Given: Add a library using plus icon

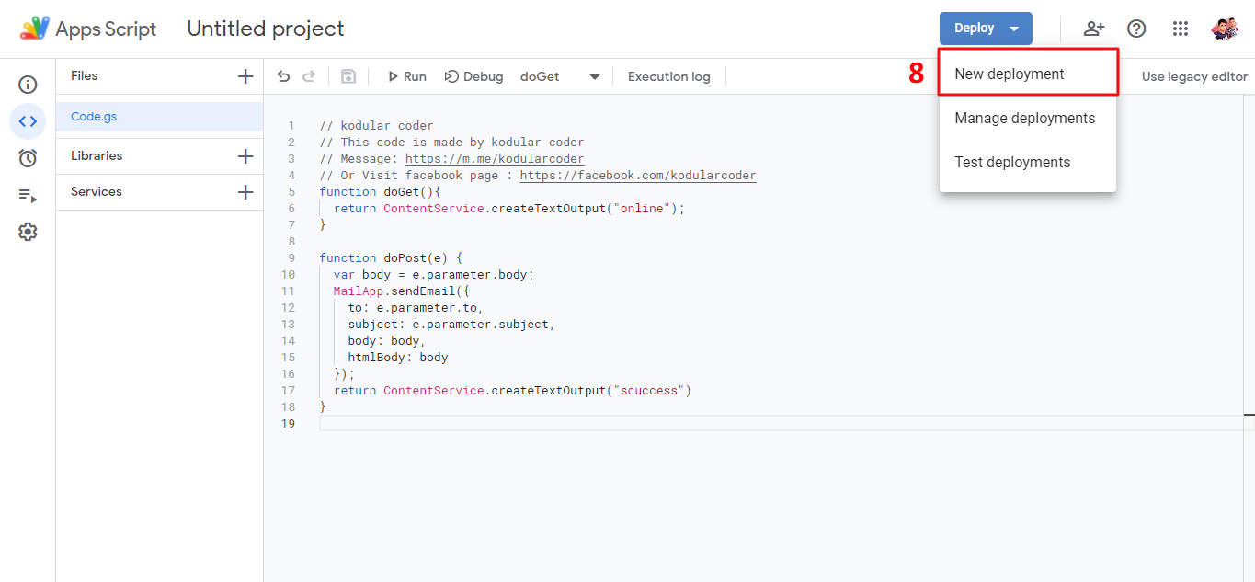Looking at the screenshot, I should (x=245, y=156).
